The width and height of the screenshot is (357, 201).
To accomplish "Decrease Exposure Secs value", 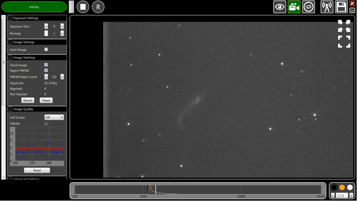I will (x=46, y=26).
